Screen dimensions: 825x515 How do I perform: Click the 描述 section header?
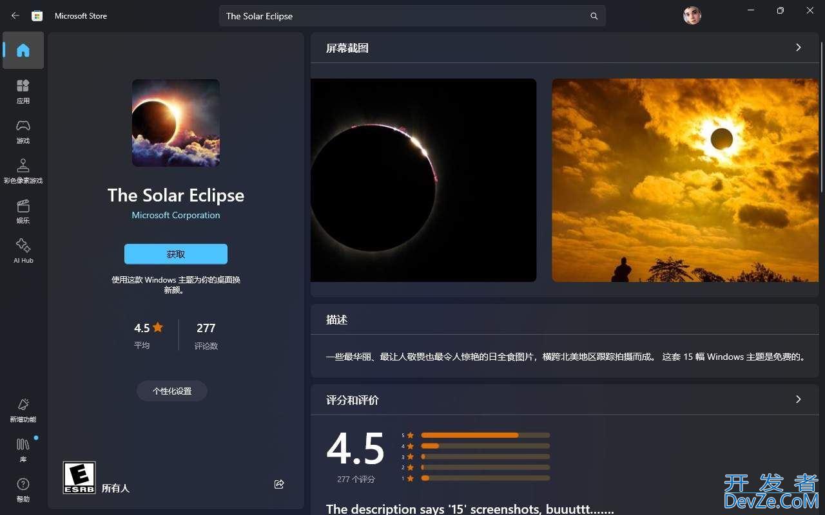pyautogui.click(x=337, y=320)
